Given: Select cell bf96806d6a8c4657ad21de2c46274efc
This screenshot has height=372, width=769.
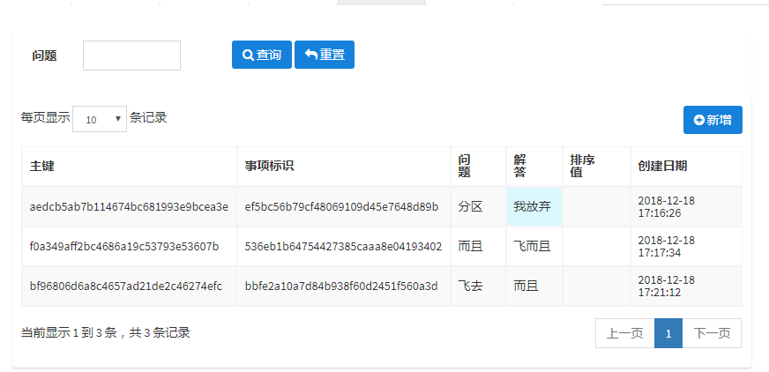Looking at the screenshot, I should point(129,286).
